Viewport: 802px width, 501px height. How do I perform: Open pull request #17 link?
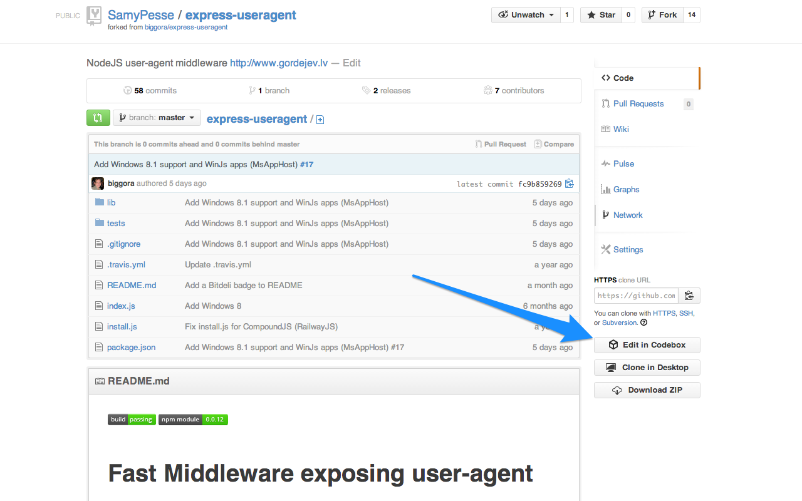(x=306, y=164)
